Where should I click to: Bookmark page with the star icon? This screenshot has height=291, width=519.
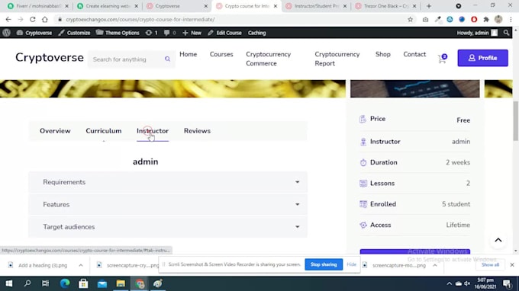(x=411, y=20)
